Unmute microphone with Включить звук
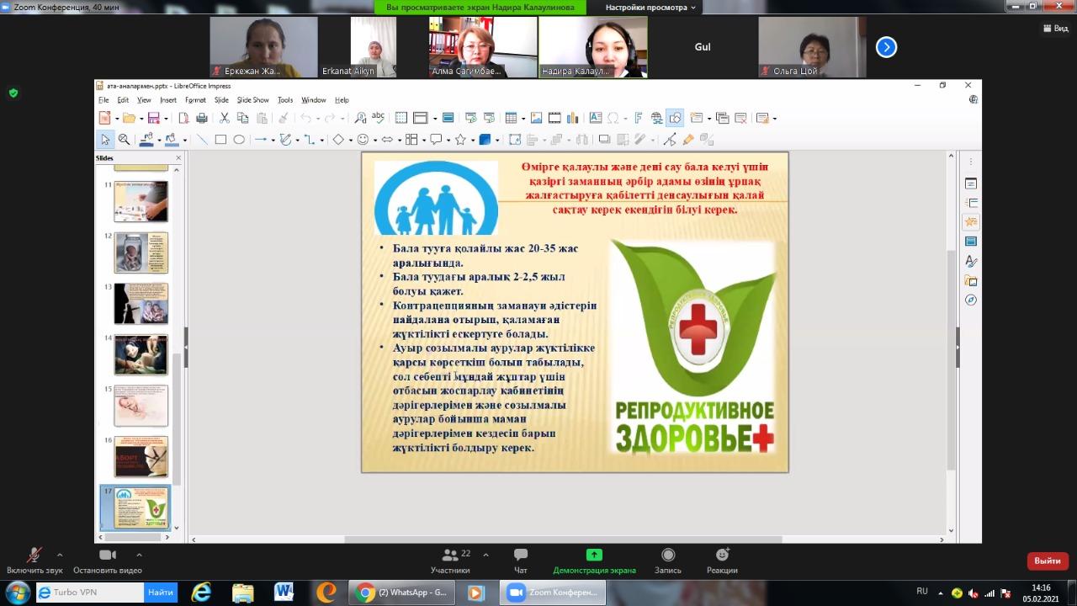The image size is (1077, 606). (x=34, y=561)
